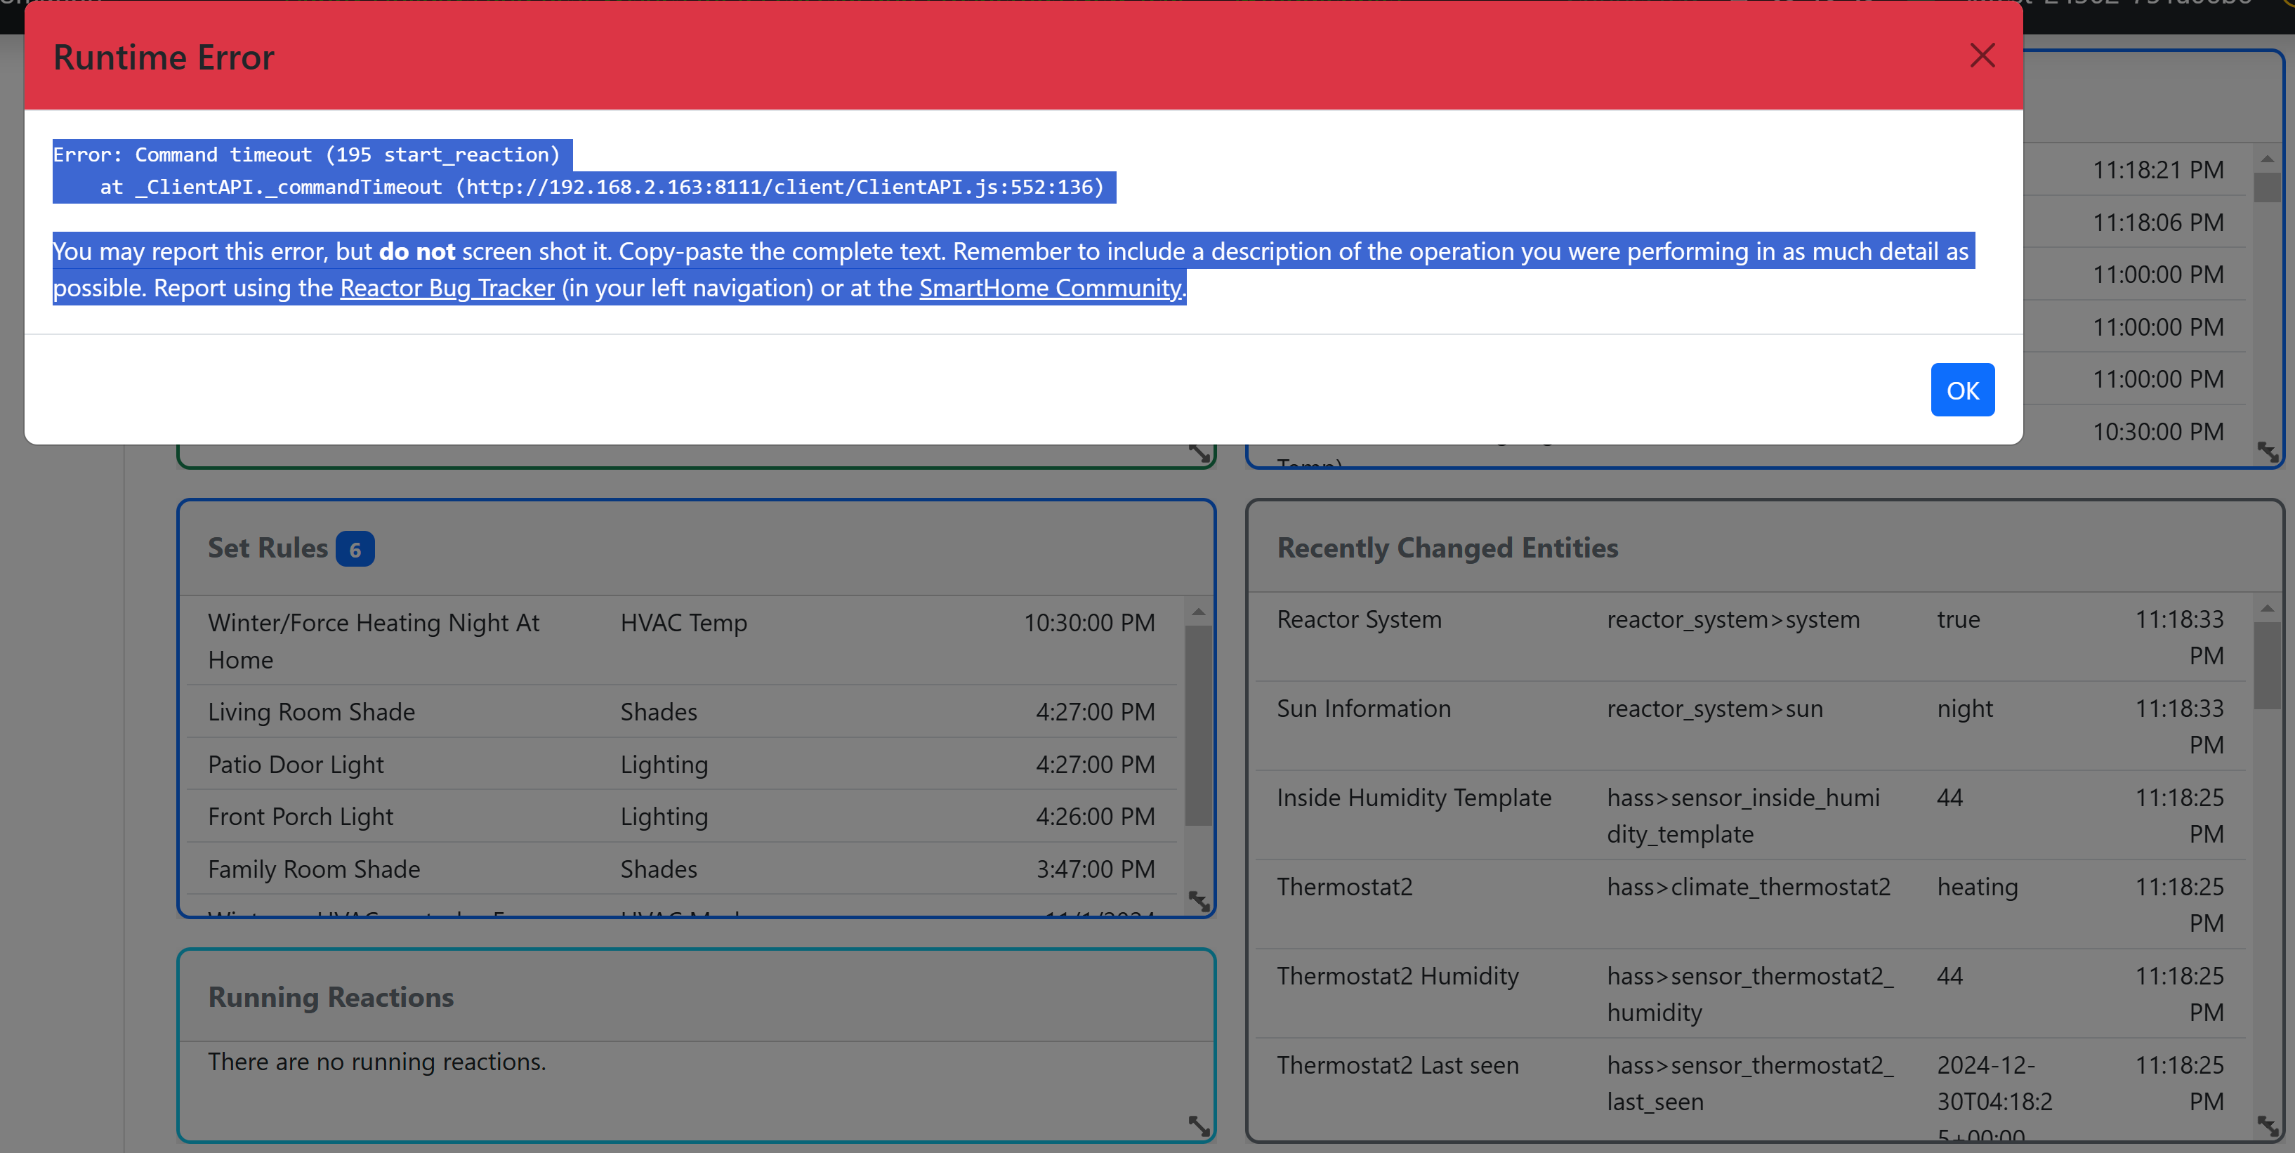Click resize handle of the top-right history panel
2295x1153 pixels.
pyautogui.click(x=2268, y=452)
